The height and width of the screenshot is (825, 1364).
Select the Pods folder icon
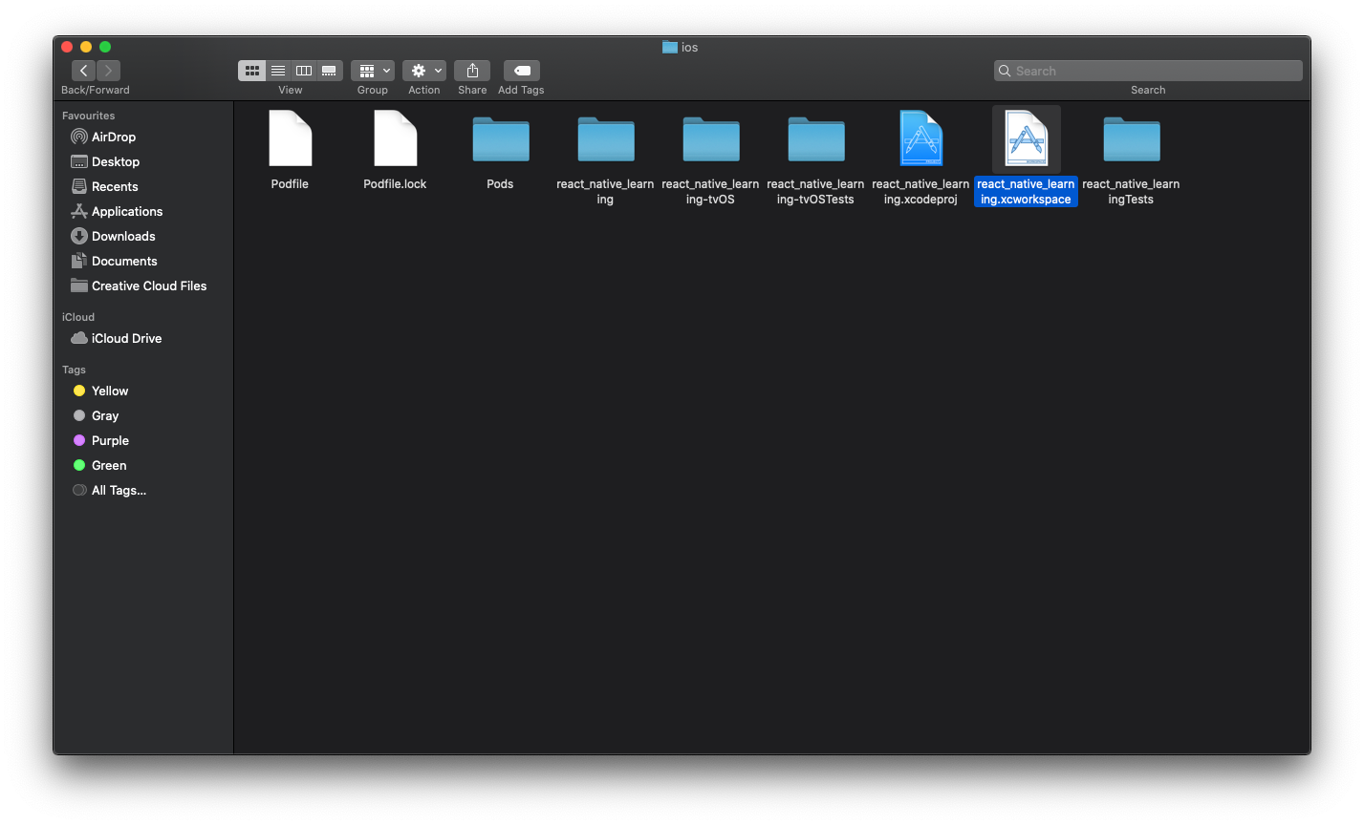click(501, 139)
